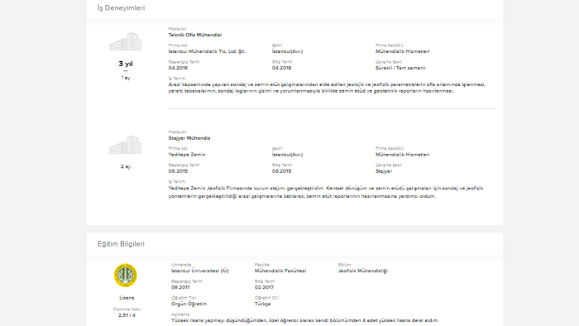Click the diploma grade 2,51 / 4
579x326 pixels.
(x=127, y=315)
